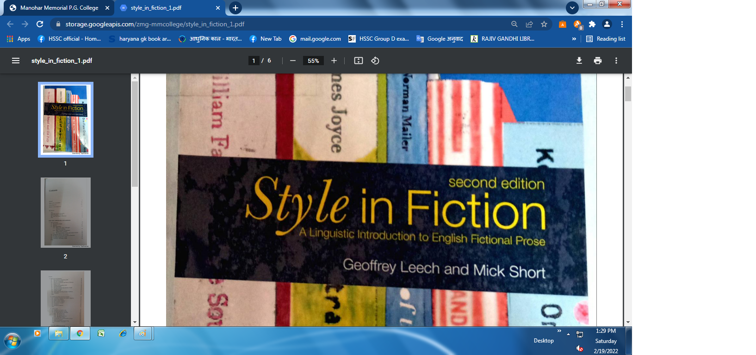
Task: Open PDF viewer more actions menu
Action: (616, 61)
